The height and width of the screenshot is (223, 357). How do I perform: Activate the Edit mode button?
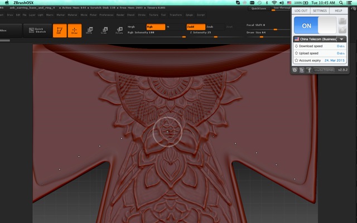click(60, 31)
